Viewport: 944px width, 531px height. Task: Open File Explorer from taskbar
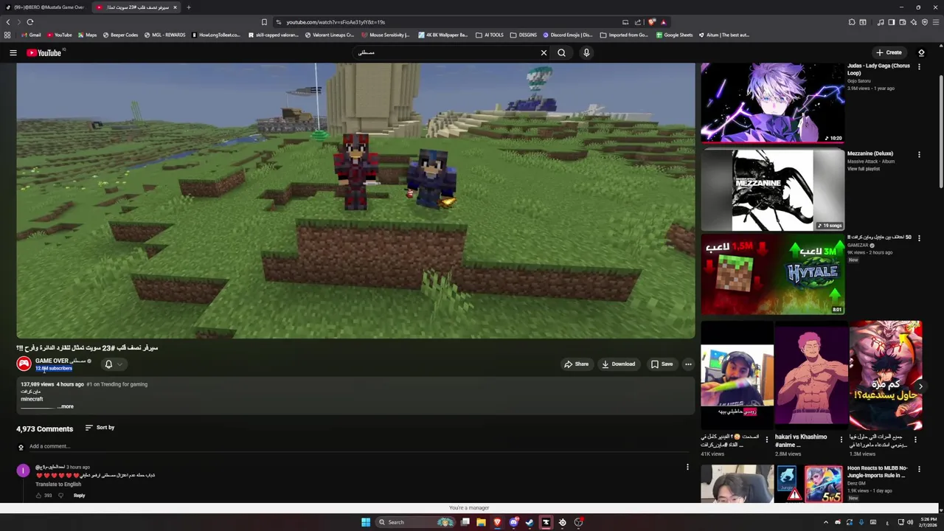[481, 522]
